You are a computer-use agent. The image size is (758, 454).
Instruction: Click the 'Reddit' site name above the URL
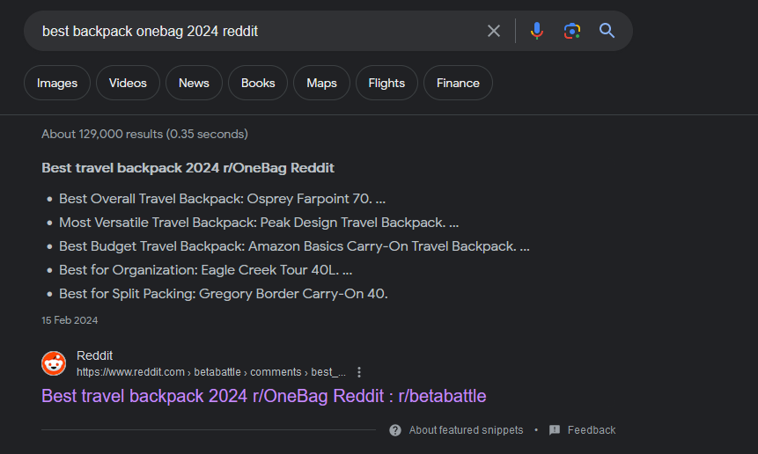pos(95,355)
